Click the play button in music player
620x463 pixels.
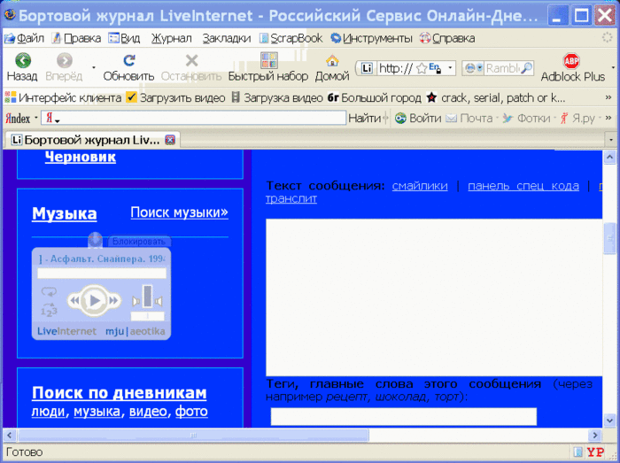(x=94, y=301)
